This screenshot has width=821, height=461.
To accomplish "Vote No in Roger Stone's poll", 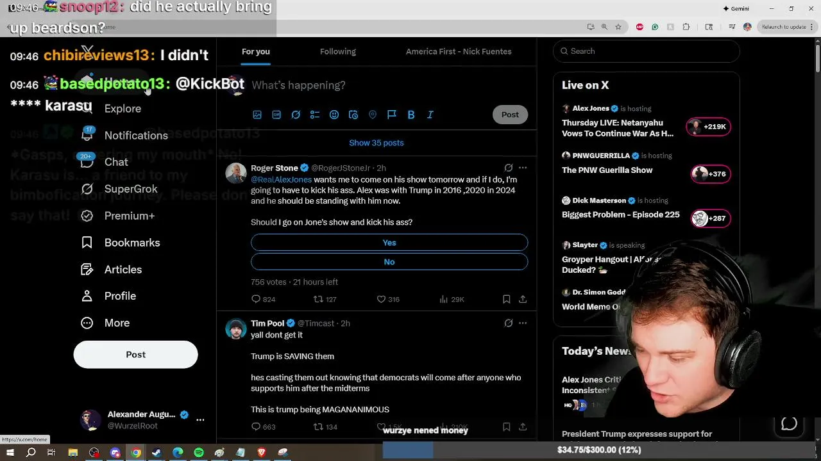I will [389, 262].
